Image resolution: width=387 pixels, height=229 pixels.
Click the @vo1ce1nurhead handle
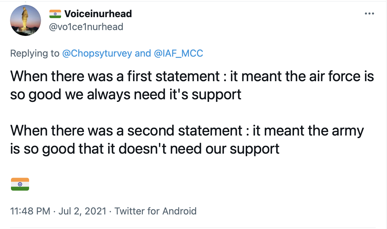(86, 27)
